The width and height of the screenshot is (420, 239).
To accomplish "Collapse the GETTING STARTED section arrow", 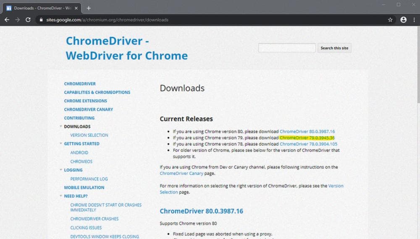I will pos(61,143).
